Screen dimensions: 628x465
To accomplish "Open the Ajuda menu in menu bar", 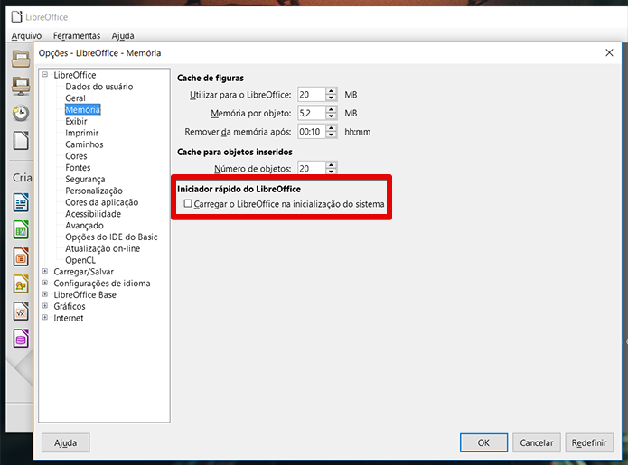I will tap(123, 35).
